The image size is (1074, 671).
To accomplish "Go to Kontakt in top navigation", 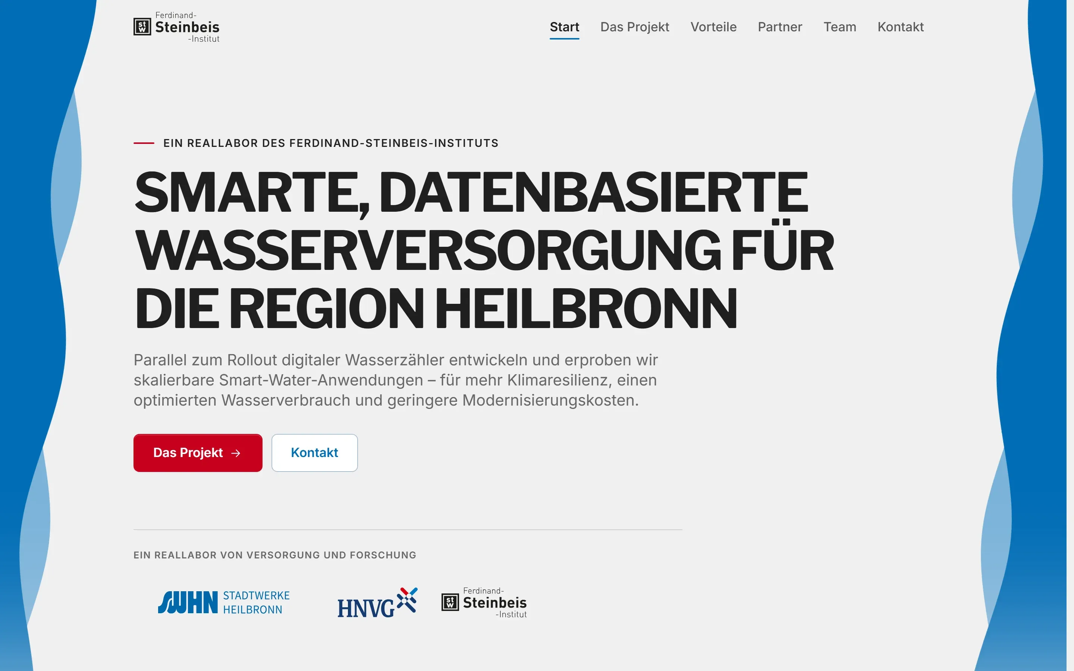I will tap(901, 27).
